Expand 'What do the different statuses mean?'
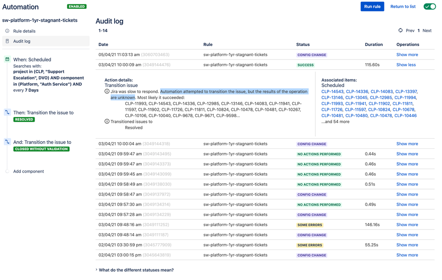This screenshot has width=442, height=280. click(135, 270)
